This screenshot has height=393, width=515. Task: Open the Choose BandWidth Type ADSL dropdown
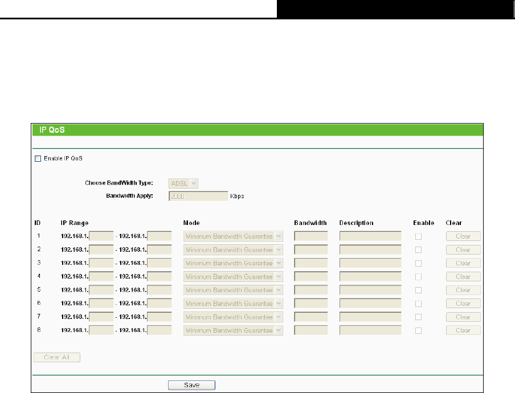click(183, 183)
